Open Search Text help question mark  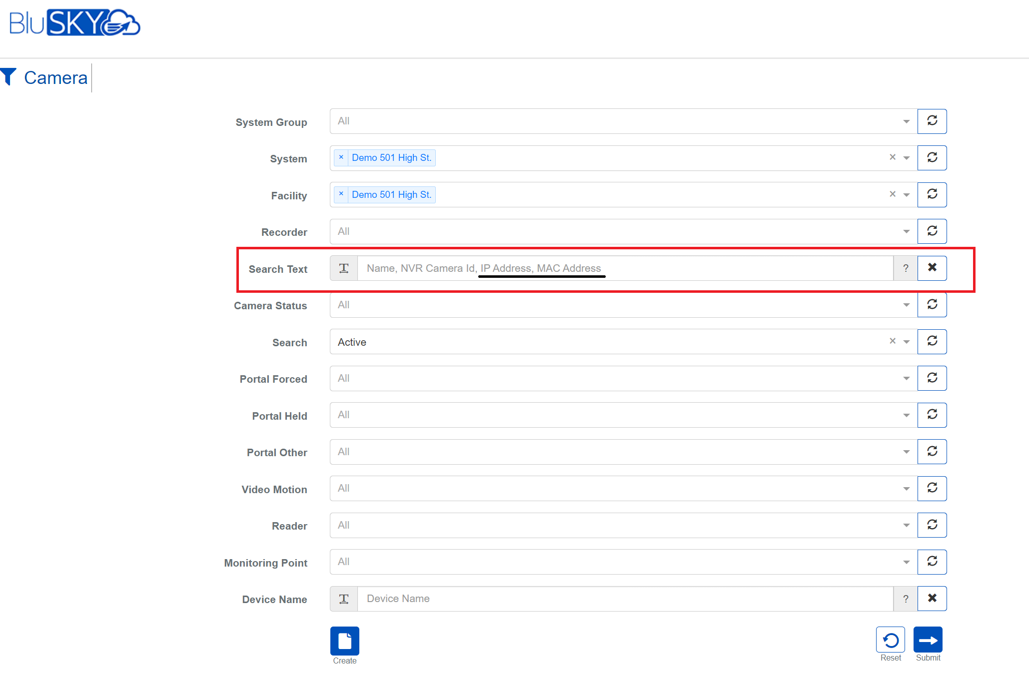[905, 268]
